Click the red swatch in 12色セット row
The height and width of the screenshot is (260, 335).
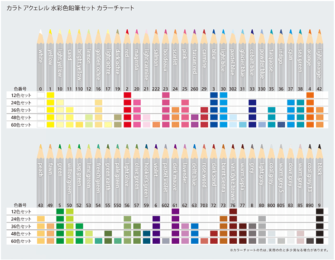[127, 95]
